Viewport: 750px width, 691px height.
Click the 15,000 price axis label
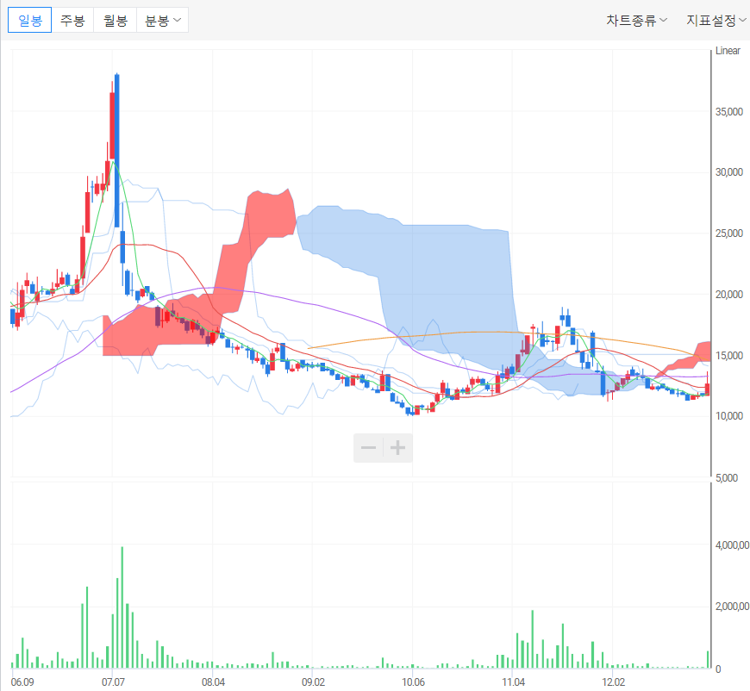pos(729,355)
